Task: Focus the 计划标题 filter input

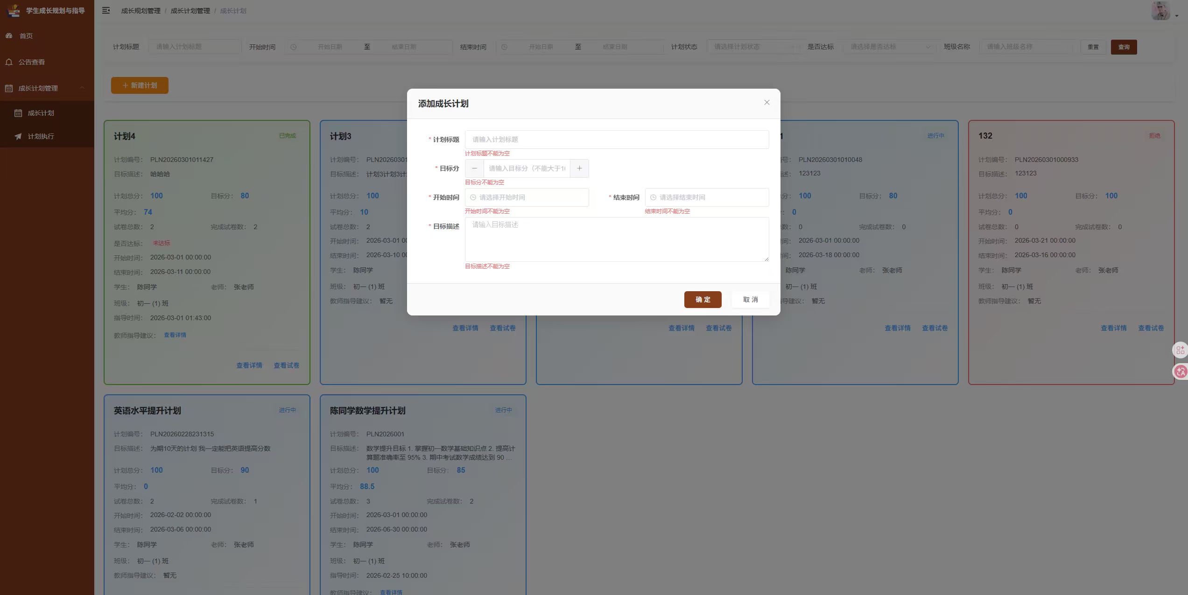Action: (x=195, y=47)
